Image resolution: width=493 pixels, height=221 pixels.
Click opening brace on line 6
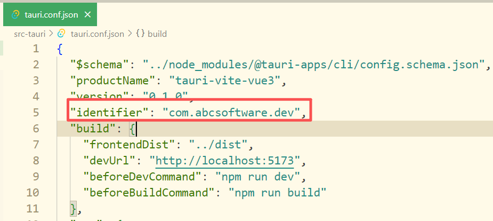click(x=132, y=129)
